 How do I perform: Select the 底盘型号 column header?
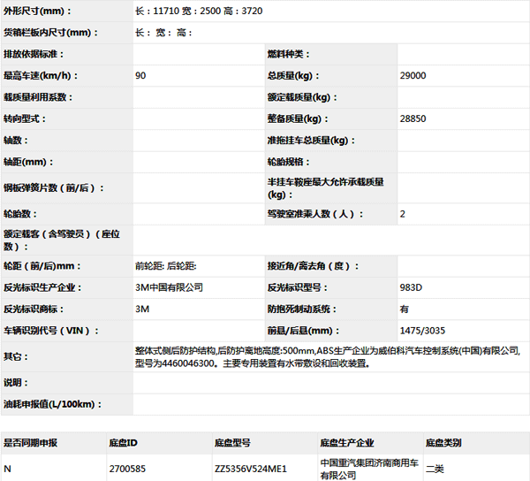pyautogui.click(x=232, y=443)
